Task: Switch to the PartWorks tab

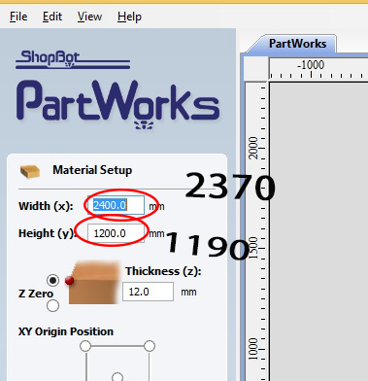Action: 297,44
